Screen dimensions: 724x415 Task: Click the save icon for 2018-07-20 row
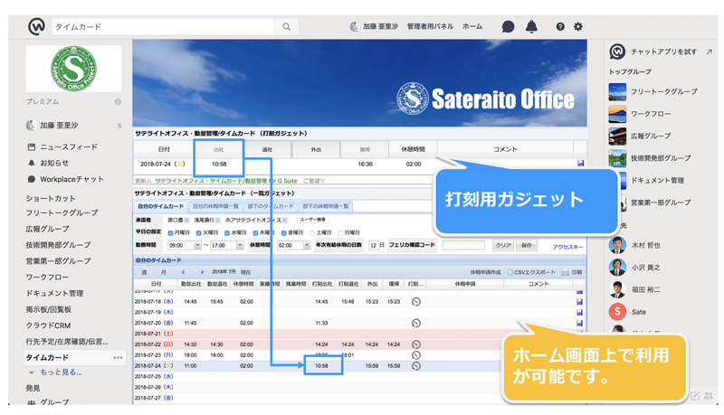pos(579,324)
